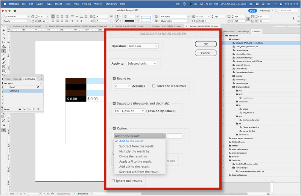Enable Force the 0 decimals checkbox
The width and height of the screenshot is (301, 196).
(x=154, y=86)
